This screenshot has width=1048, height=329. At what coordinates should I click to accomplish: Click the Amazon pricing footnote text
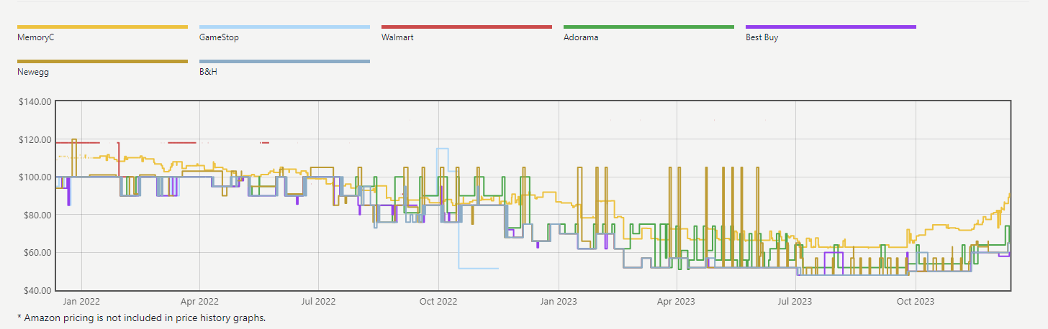[x=142, y=318]
